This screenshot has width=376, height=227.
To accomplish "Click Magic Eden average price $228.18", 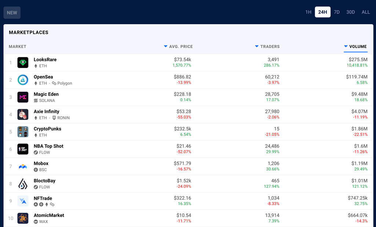I will [182, 94].
